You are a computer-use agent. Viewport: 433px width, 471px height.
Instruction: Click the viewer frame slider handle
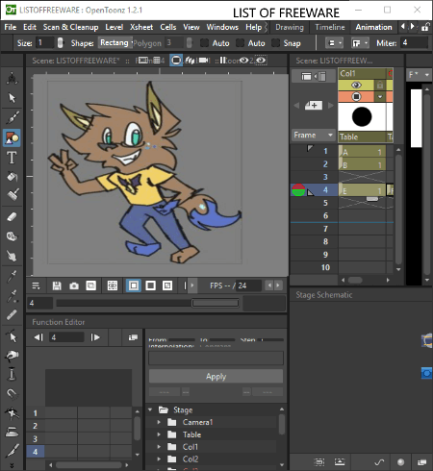click(216, 303)
